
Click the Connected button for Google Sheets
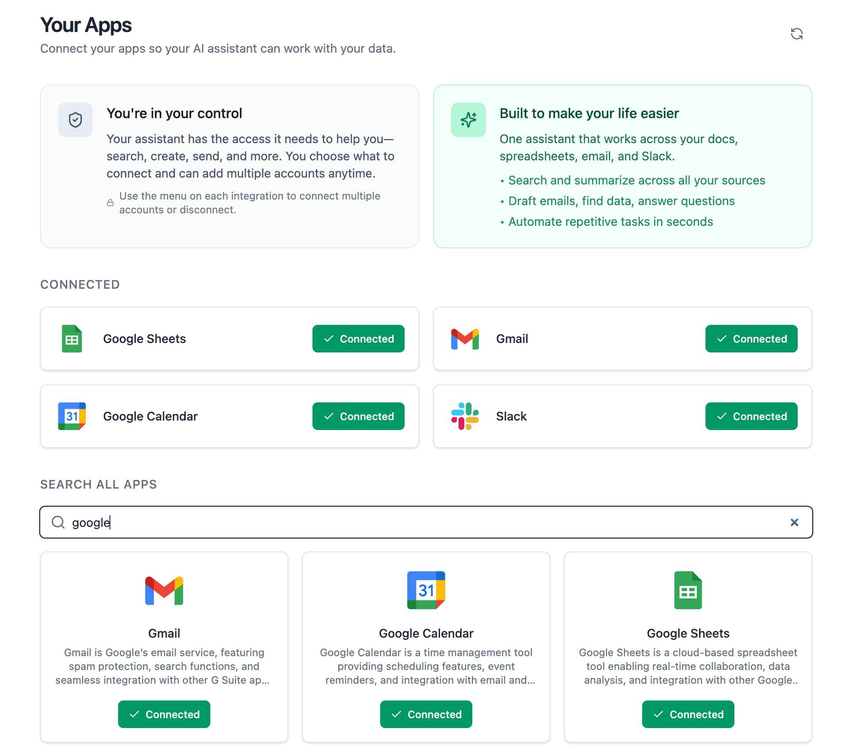358,339
